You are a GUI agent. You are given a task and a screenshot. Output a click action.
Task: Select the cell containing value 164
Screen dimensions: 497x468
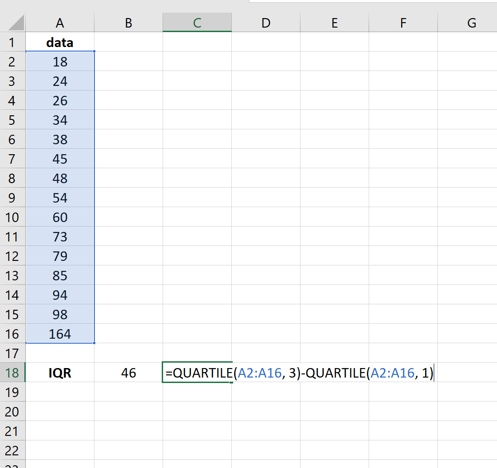point(60,334)
